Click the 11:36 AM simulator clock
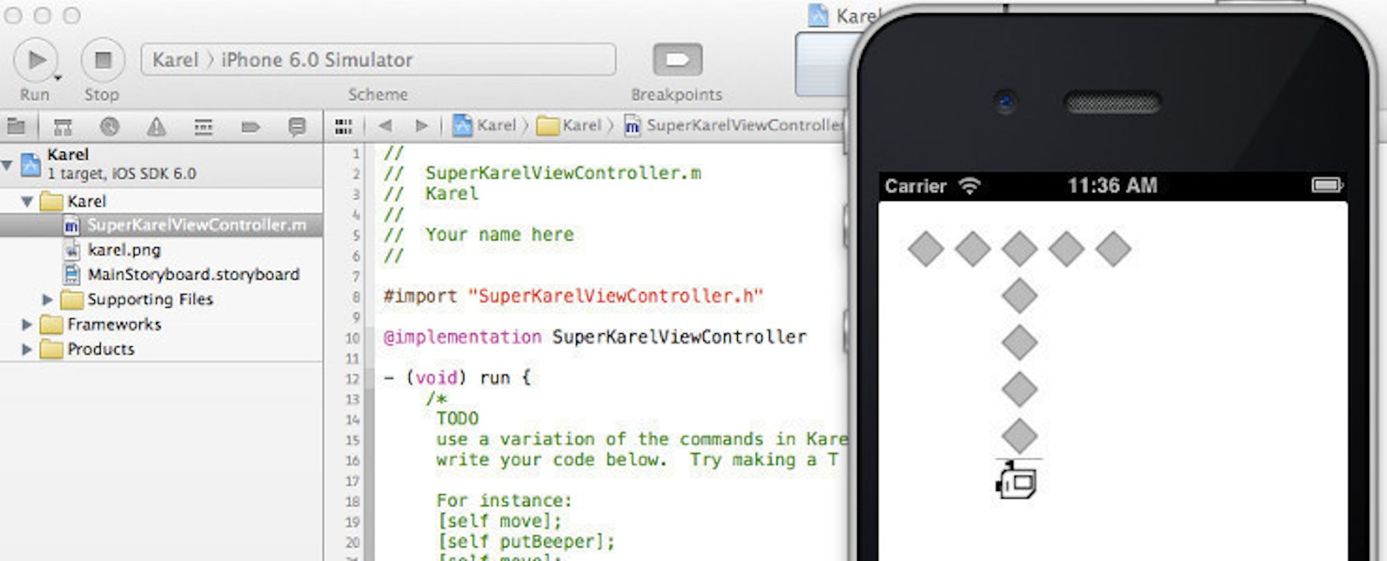The image size is (1387, 561). 1112,186
